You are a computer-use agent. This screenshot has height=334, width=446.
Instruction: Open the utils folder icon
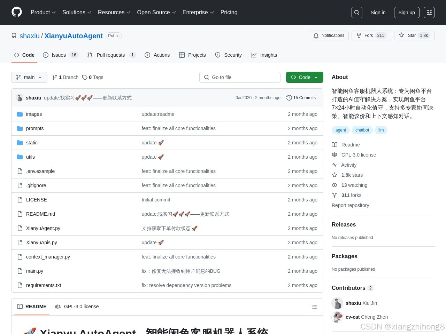(20, 157)
